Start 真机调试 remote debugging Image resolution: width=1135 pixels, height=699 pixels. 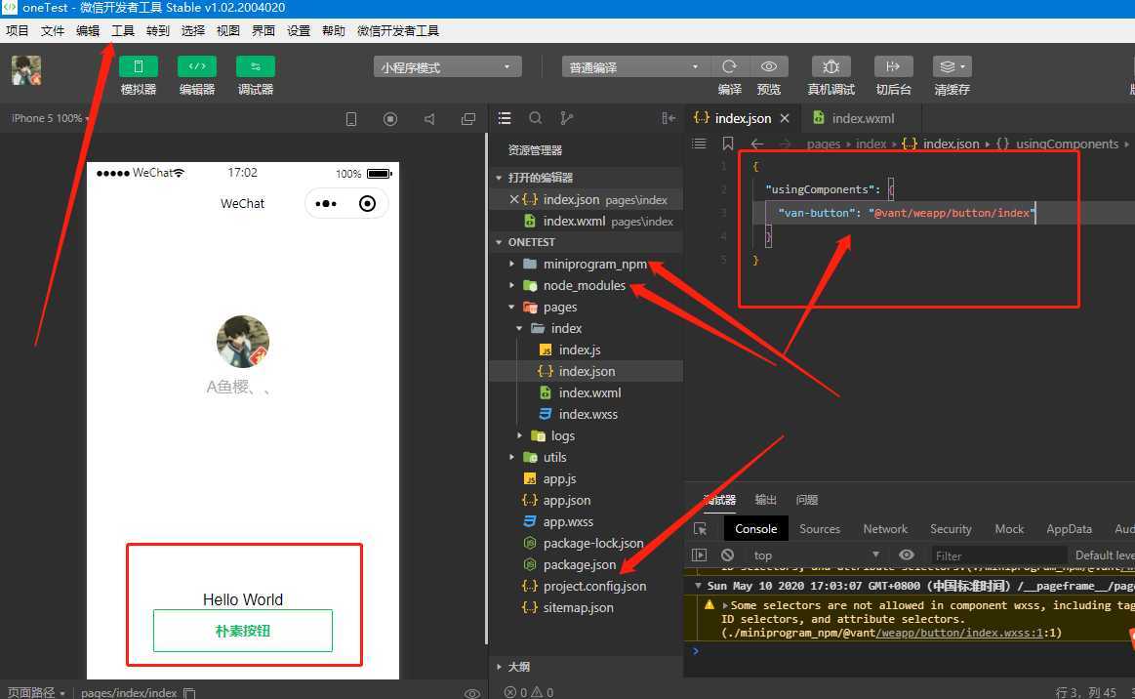(x=831, y=66)
